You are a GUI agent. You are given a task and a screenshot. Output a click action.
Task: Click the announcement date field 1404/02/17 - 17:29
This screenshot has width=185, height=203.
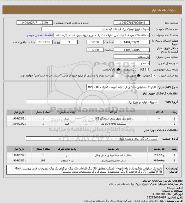click(35, 23)
